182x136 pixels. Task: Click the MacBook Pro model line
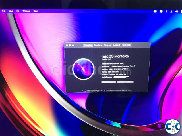pos(113,64)
